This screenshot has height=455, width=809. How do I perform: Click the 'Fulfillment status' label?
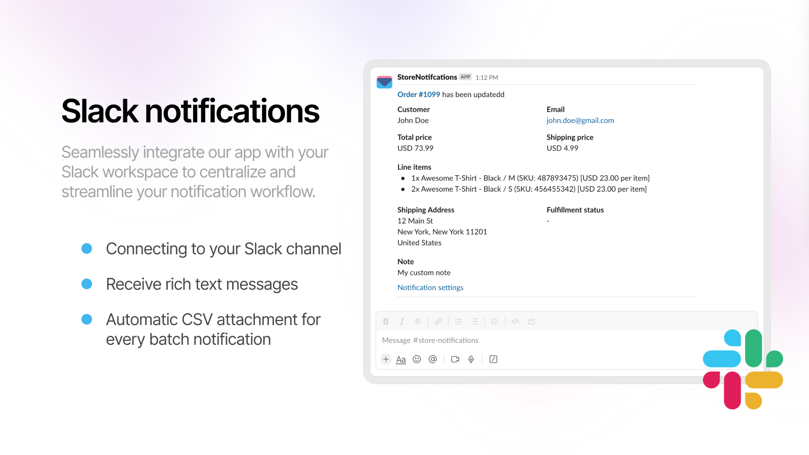[x=575, y=210]
